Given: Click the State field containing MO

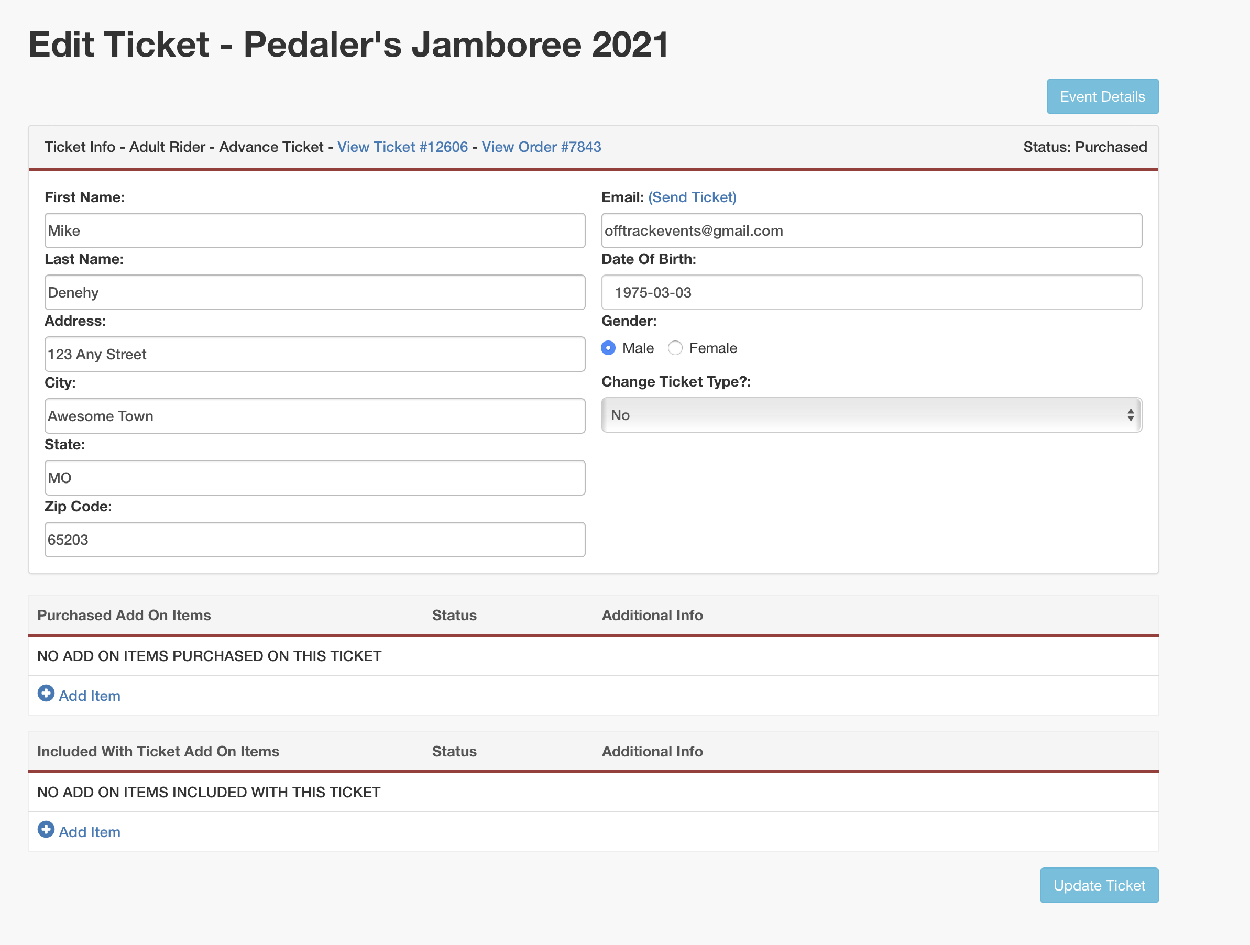Looking at the screenshot, I should [315, 478].
